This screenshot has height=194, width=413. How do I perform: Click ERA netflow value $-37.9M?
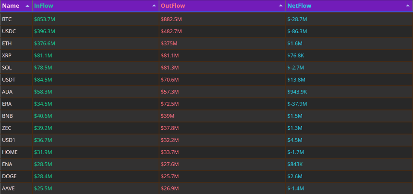click(x=297, y=104)
